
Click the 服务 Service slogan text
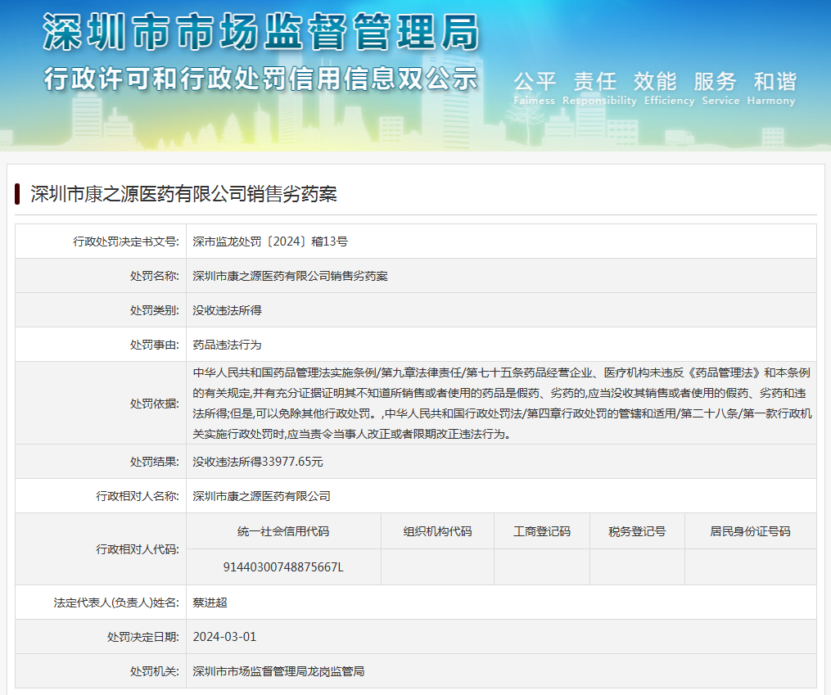tap(720, 88)
